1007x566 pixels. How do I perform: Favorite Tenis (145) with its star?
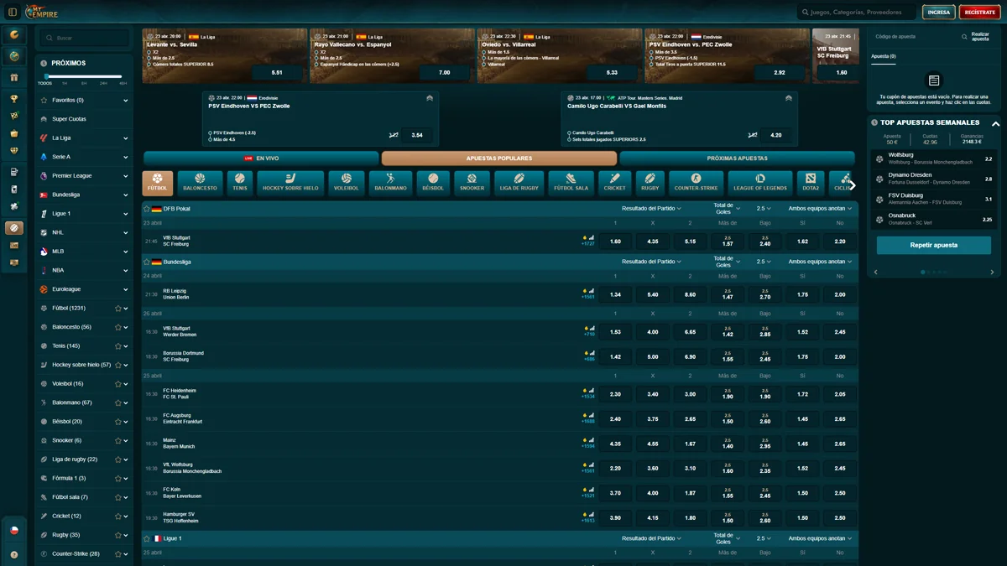[x=118, y=345]
